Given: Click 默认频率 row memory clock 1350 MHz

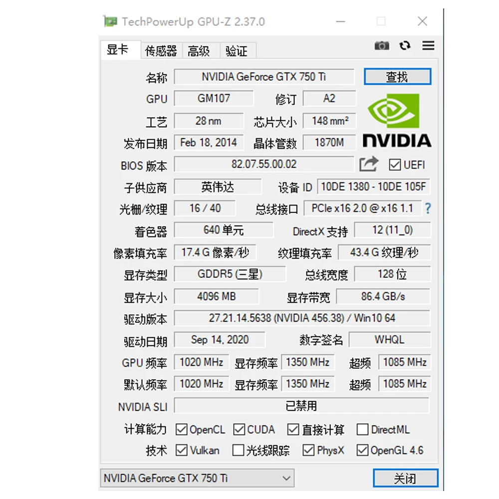Looking at the screenshot, I should 308,384.
